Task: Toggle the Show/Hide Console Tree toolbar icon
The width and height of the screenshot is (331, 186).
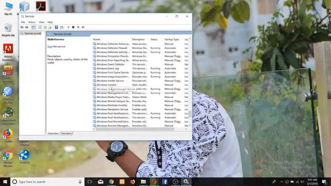Action: 34,27
